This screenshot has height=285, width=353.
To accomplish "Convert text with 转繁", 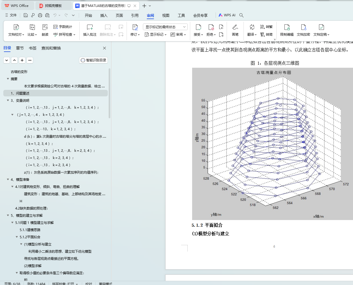I will 266,27.
